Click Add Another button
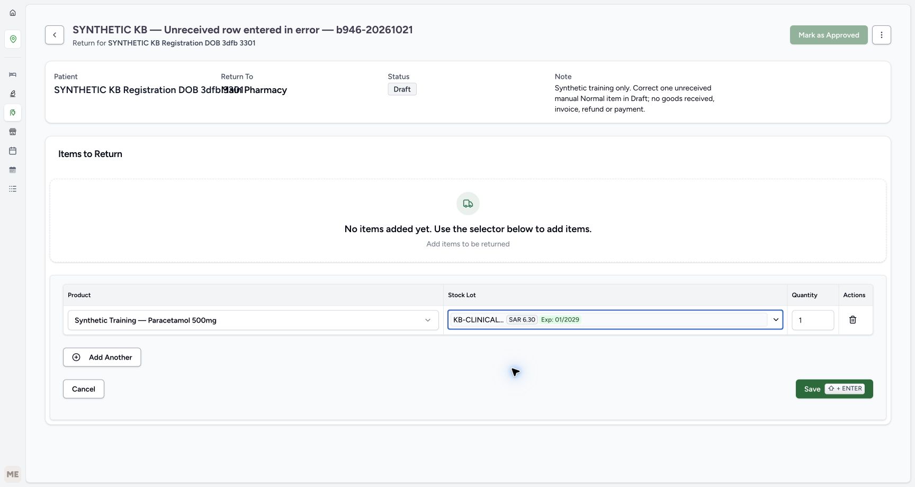 pyautogui.click(x=102, y=357)
